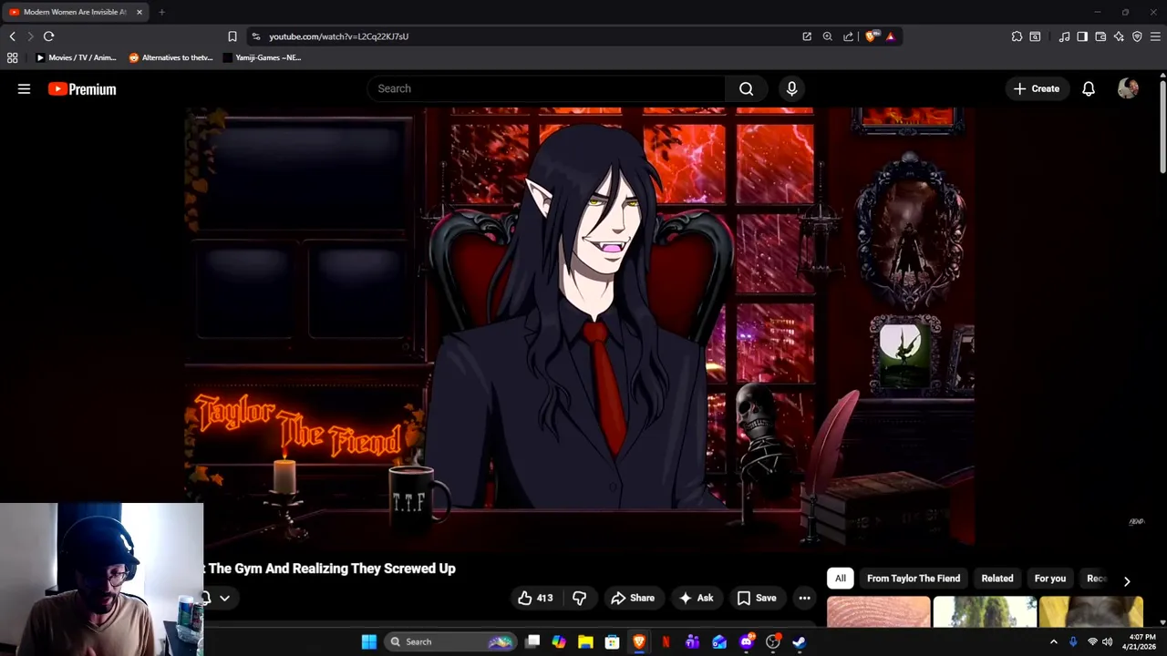Open Brave Wallet icon
Viewport: 1167px width, 656px height.
1100,36
